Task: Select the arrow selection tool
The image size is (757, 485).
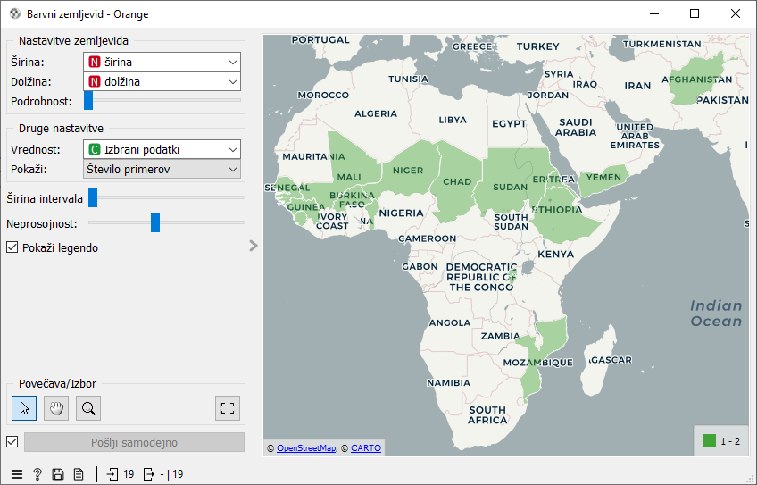Action: tap(24, 408)
